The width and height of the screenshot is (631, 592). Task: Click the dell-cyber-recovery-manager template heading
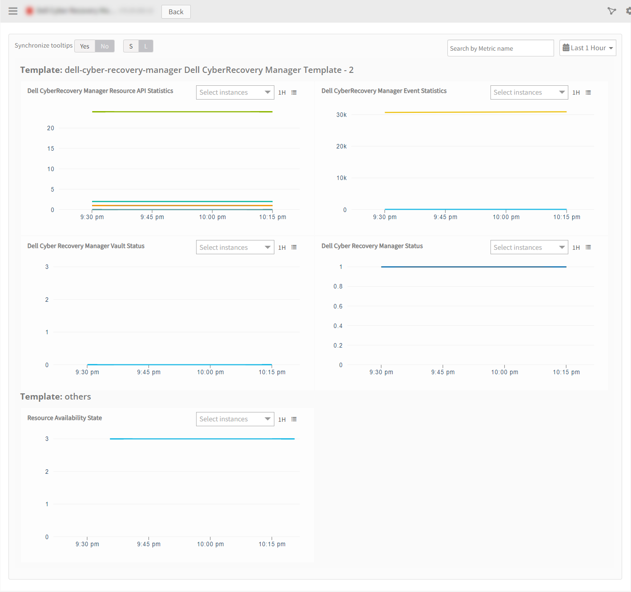[x=187, y=70]
